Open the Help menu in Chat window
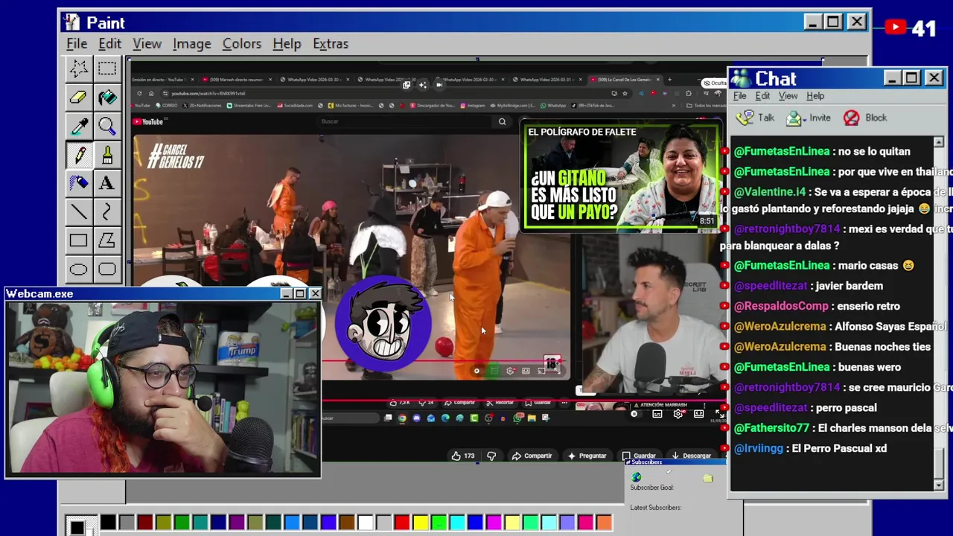The height and width of the screenshot is (536, 953). point(815,96)
